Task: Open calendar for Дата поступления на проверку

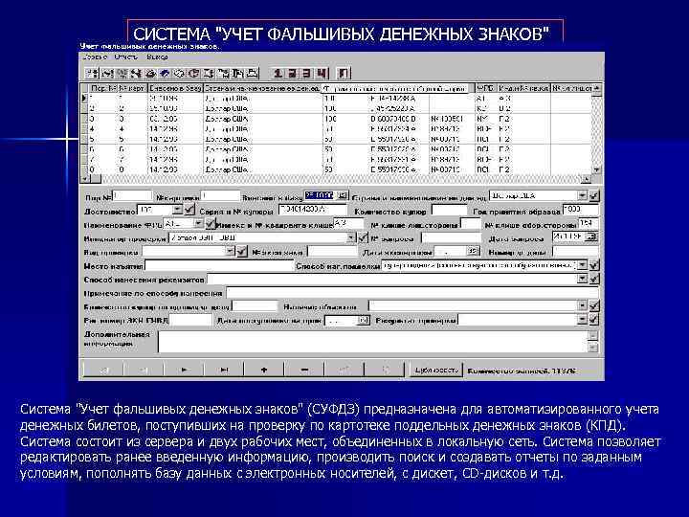Action: (x=364, y=321)
